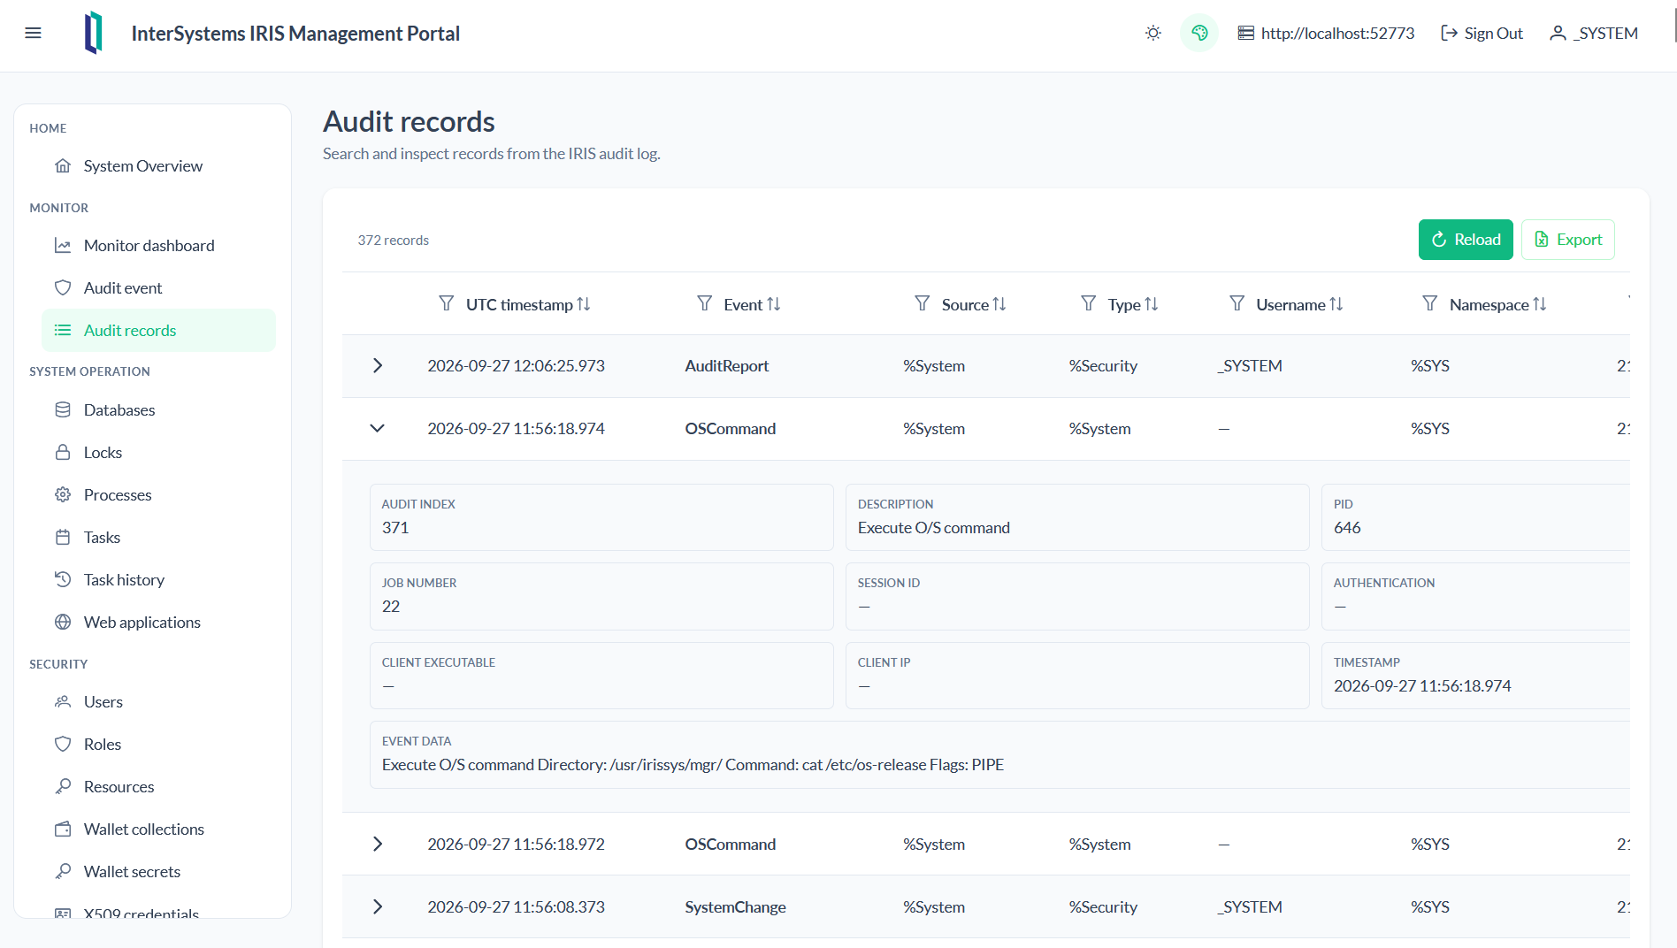This screenshot has width=1677, height=948.
Task: Click the Job Number value 22
Action: click(x=391, y=607)
